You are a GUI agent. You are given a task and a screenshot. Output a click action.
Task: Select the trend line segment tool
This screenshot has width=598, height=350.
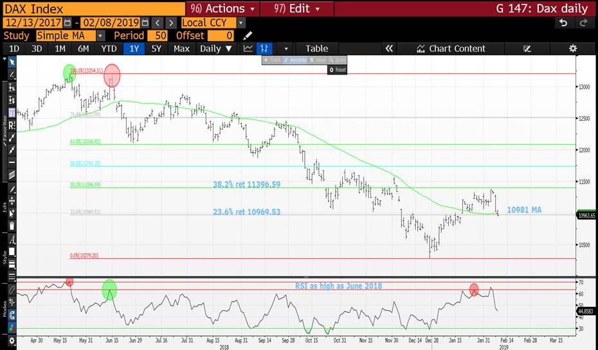tap(12, 137)
